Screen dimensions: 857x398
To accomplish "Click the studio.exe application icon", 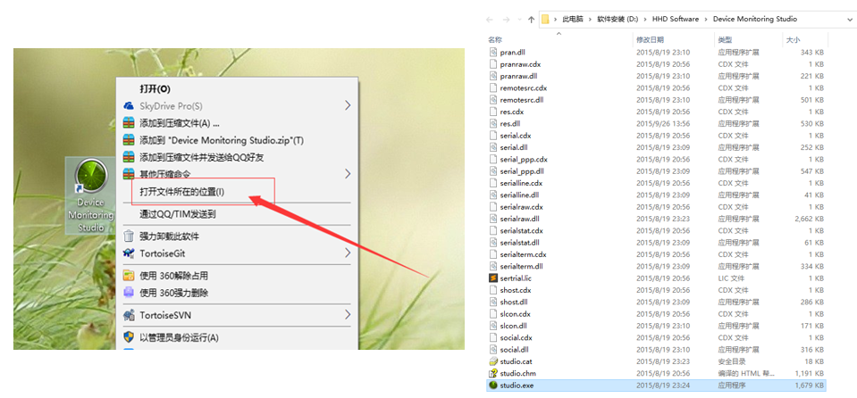I will (493, 386).
